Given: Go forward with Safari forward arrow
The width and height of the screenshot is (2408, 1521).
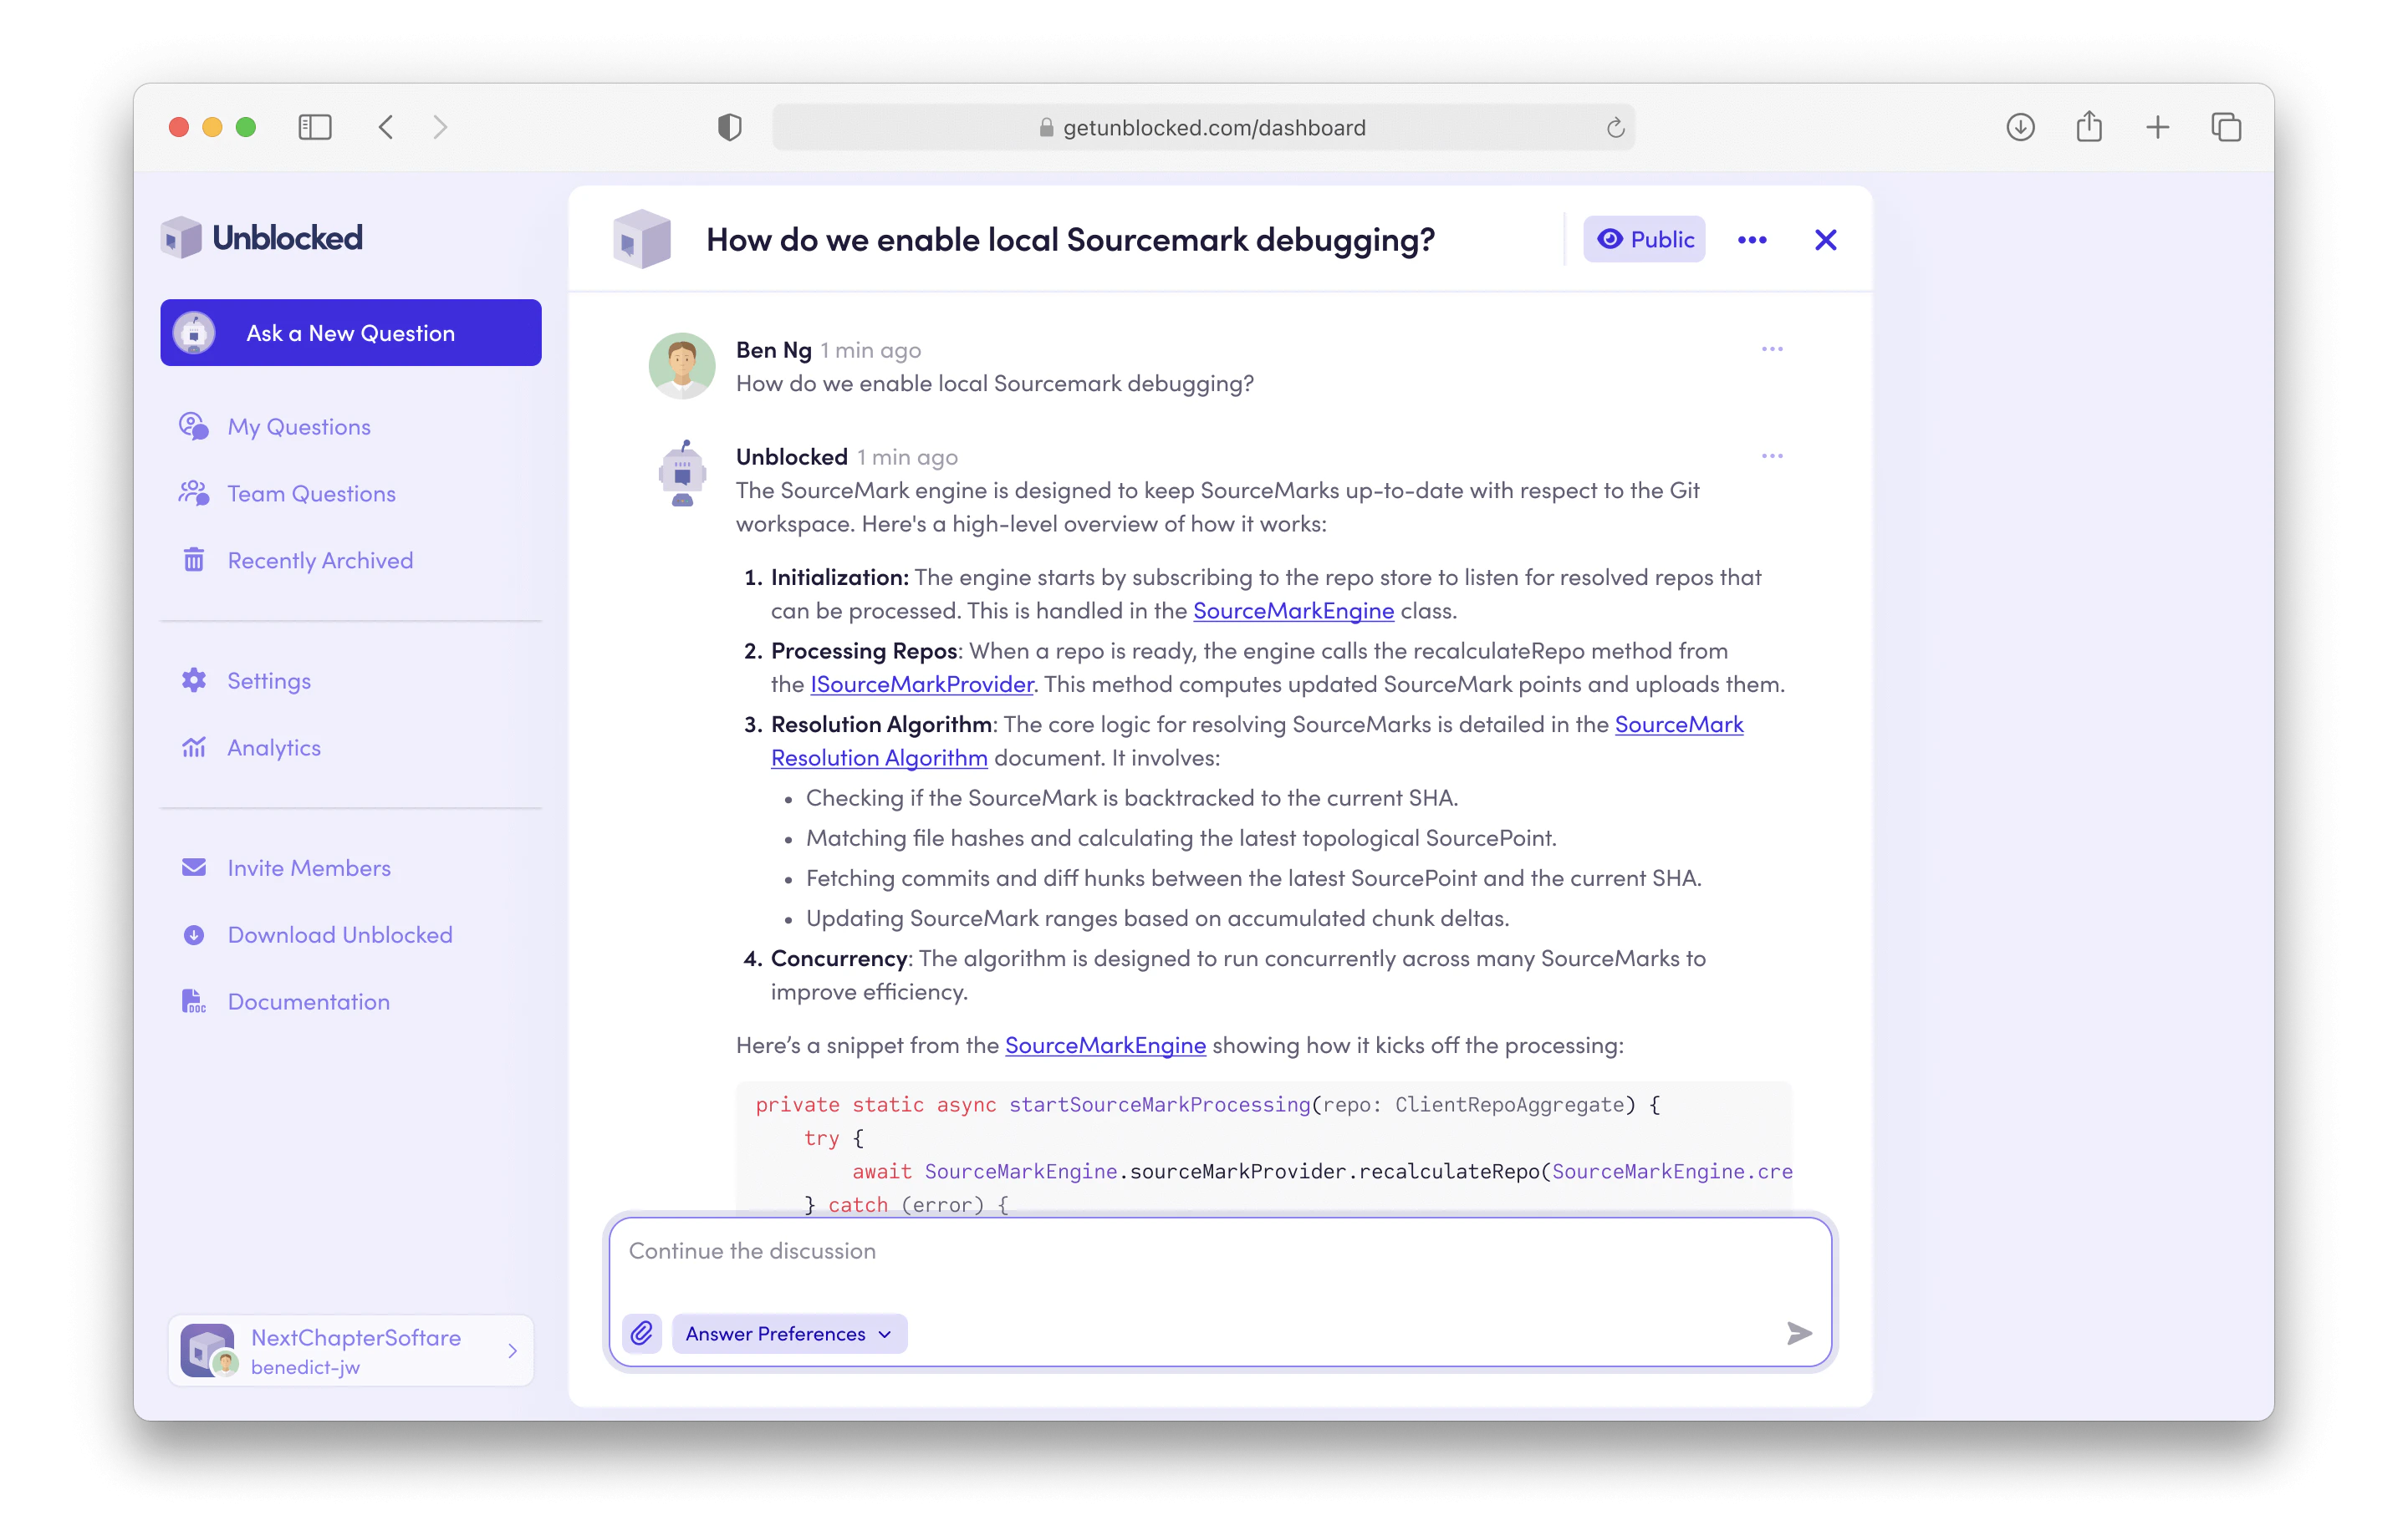Looking at the screenshot, I should [440, 127].
